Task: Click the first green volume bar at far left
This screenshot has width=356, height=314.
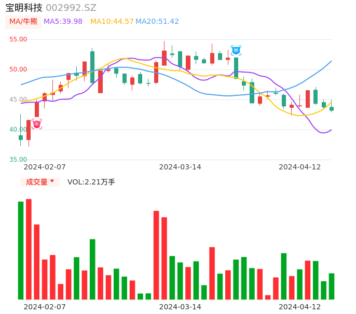Action: (x=21, y=250)
